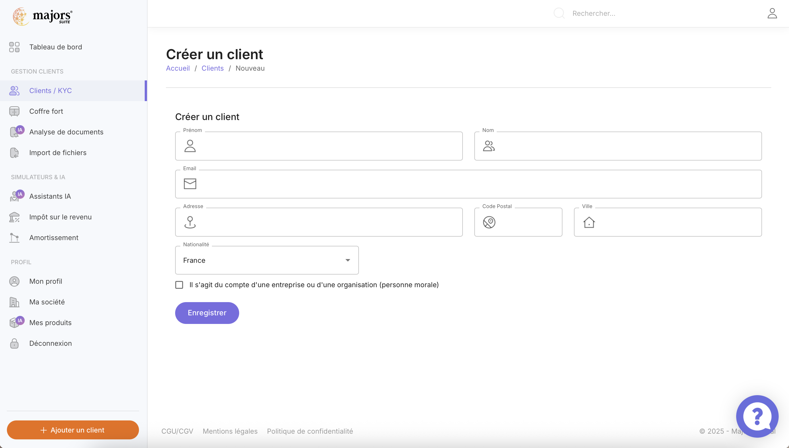Click the France dropdown arrow
The height and width of the screenshot is (448, 789).
(x=348, y=260)
